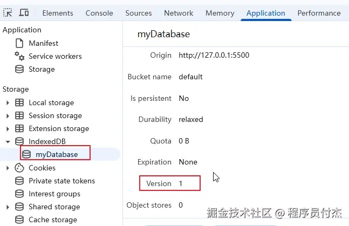Click the Service workers gear icon

(19, 56)
